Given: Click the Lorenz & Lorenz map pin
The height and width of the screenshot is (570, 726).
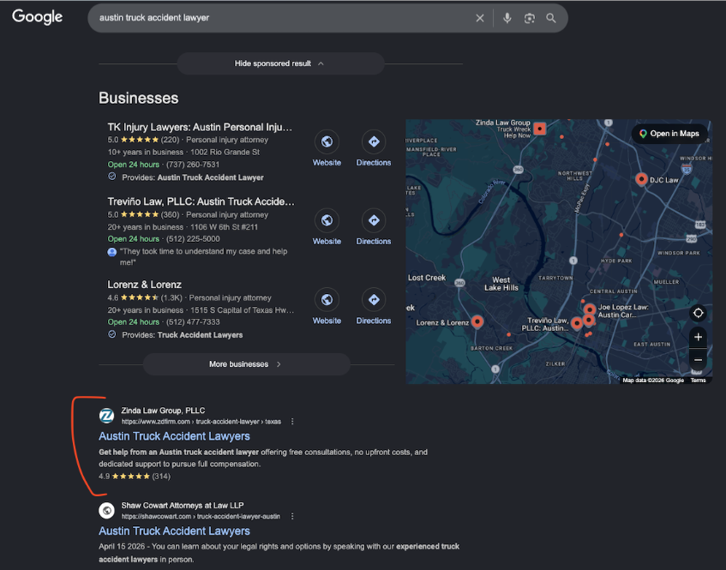Looking at the screenshot, I should 477,321.
